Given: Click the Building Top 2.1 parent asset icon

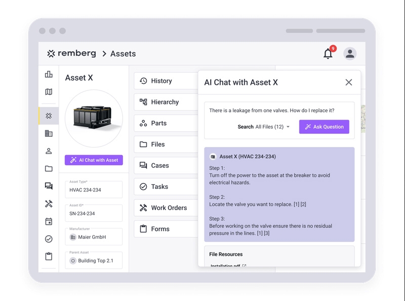Looking at the screenshot, I should (x=73, y=261).
